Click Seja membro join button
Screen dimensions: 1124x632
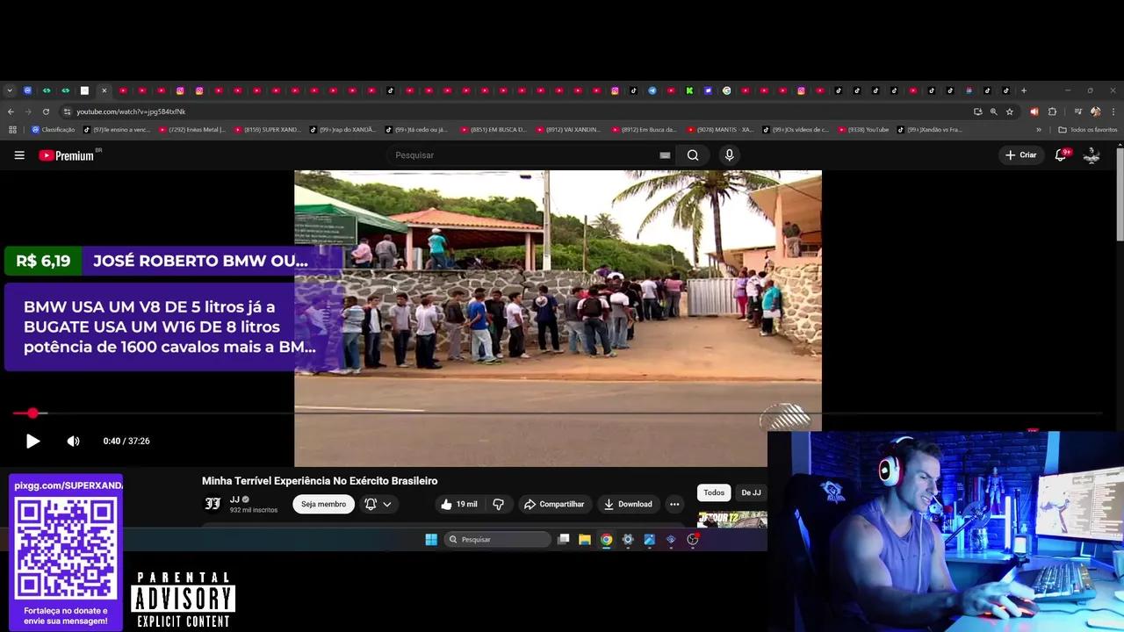(323, 504)
